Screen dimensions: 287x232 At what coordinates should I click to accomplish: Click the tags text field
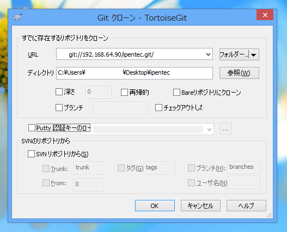coord(159,168)
